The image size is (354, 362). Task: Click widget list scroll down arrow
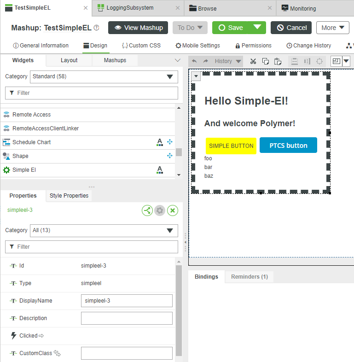(179, 175)
